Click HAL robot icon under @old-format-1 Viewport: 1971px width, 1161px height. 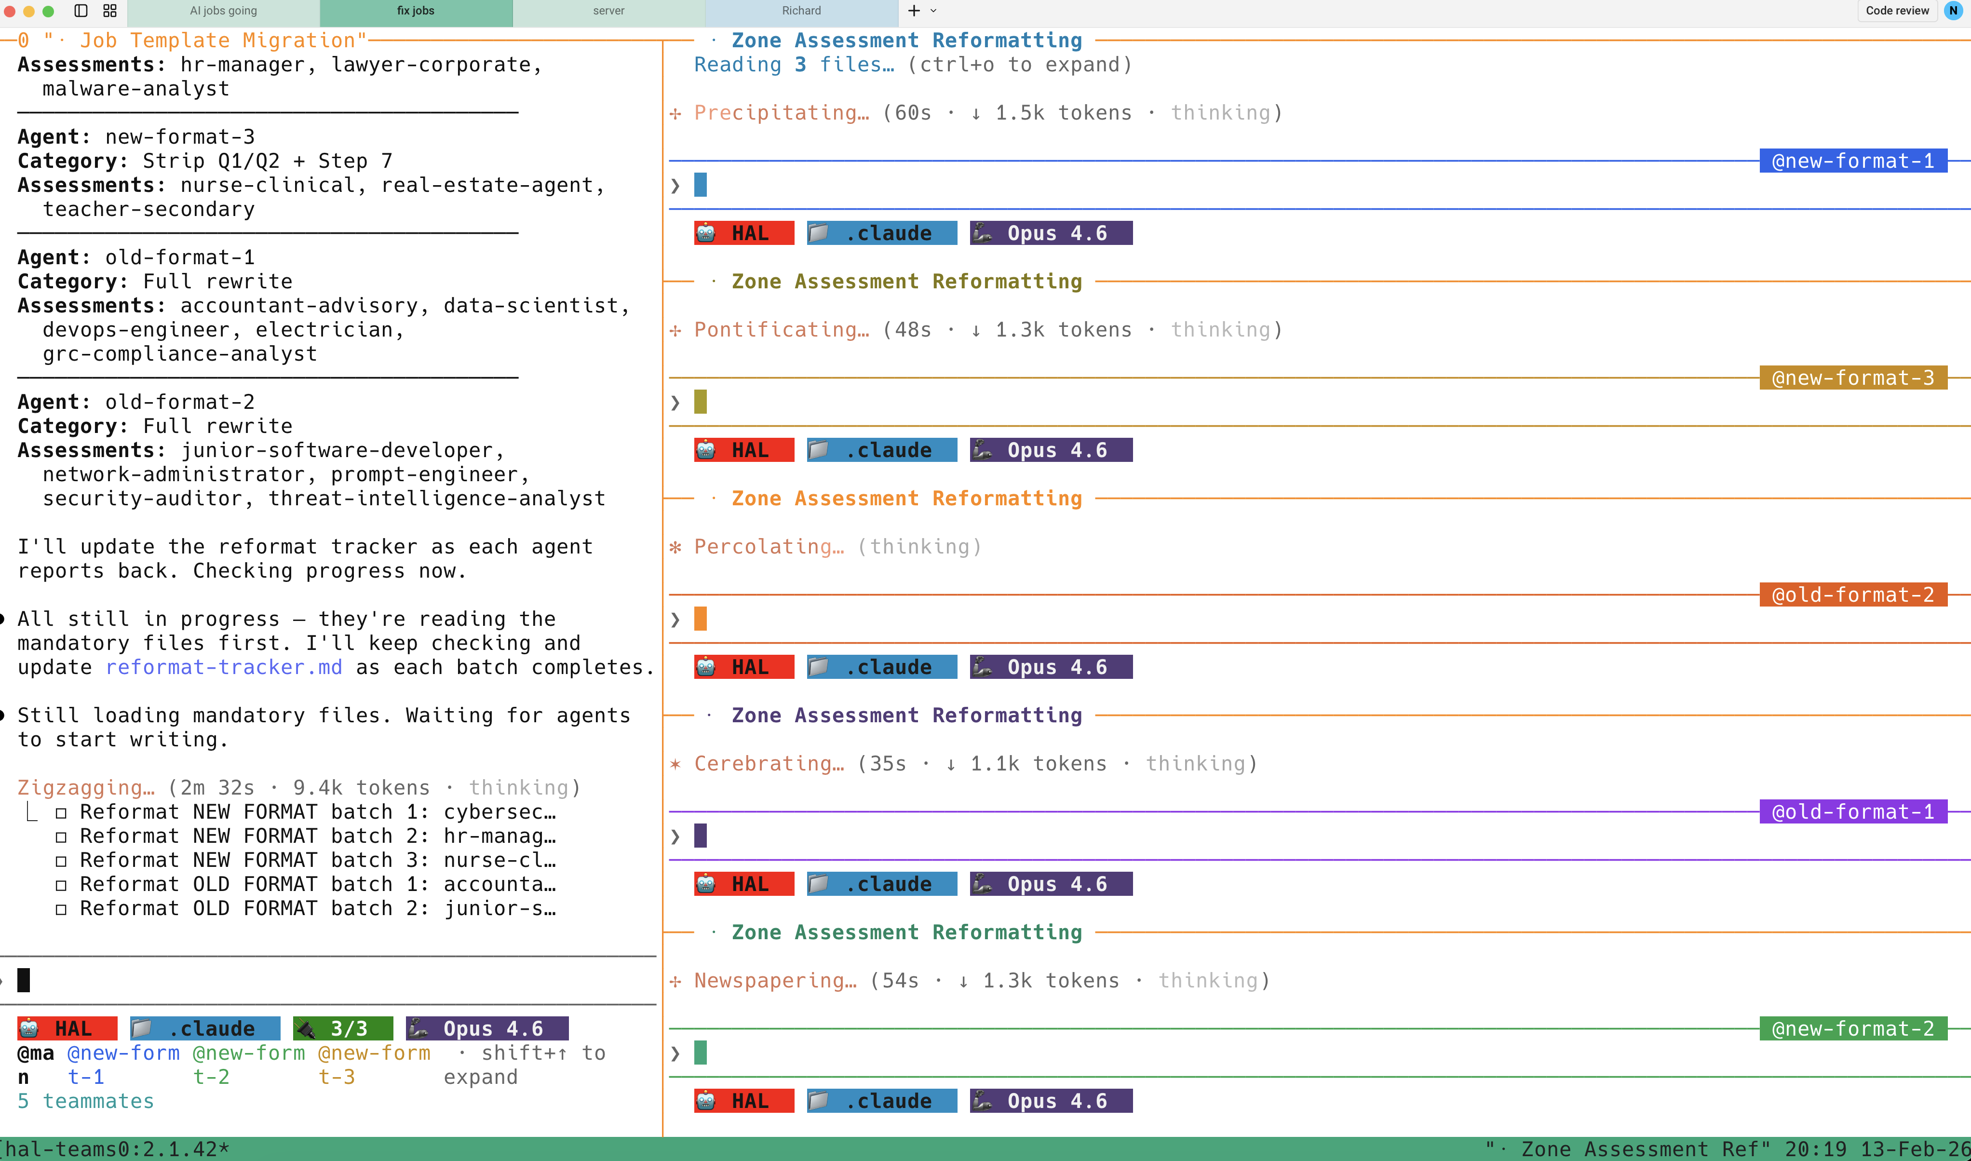pos(706,884)
